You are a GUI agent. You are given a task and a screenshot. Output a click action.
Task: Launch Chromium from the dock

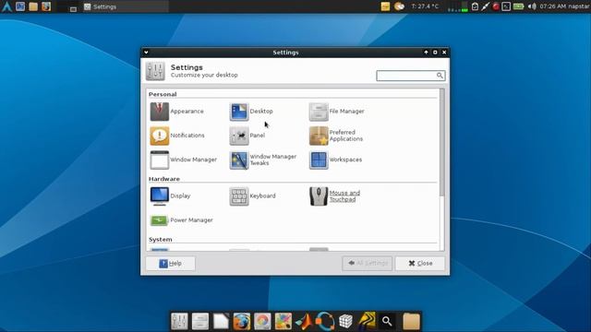pyautogui.click(x=262, y=322)
